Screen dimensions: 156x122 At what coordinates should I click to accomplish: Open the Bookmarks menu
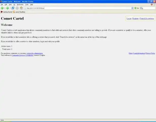(20, 5)
